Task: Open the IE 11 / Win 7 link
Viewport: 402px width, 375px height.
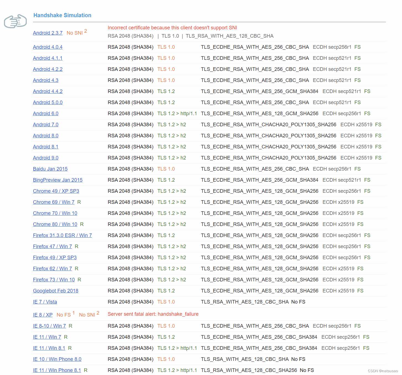Action: coord(47,337)
